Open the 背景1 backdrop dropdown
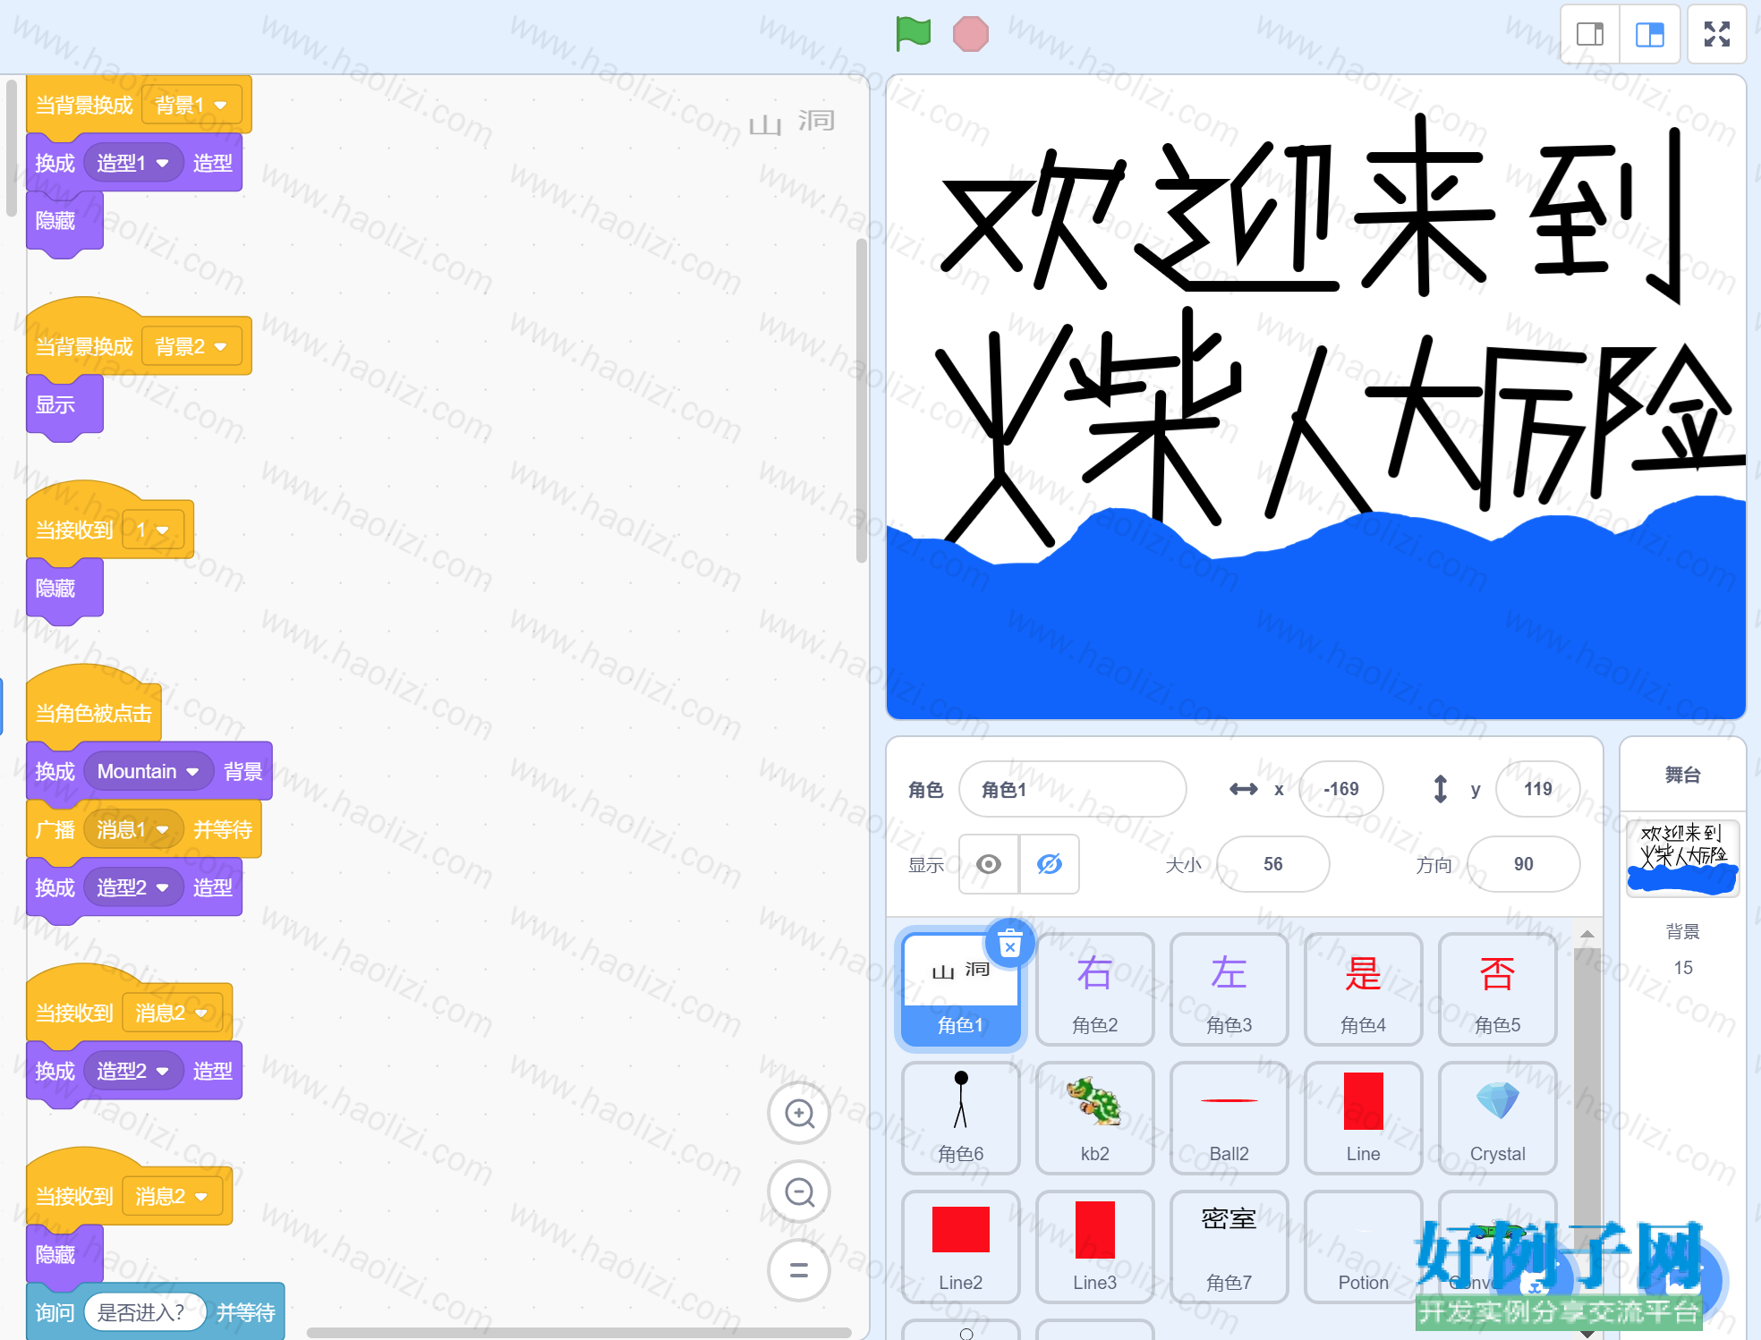Image resolution: width=1761 pixels, height=1340 pixels. click(x=191, y=106)
